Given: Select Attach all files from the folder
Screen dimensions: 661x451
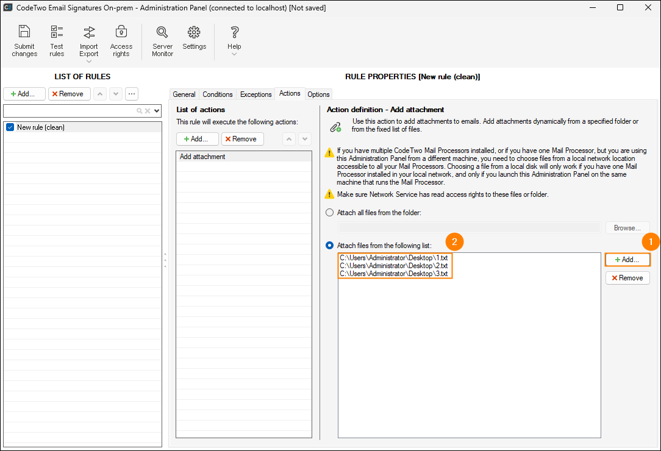Looking at the screenshot, I should (x=330, y=213).
